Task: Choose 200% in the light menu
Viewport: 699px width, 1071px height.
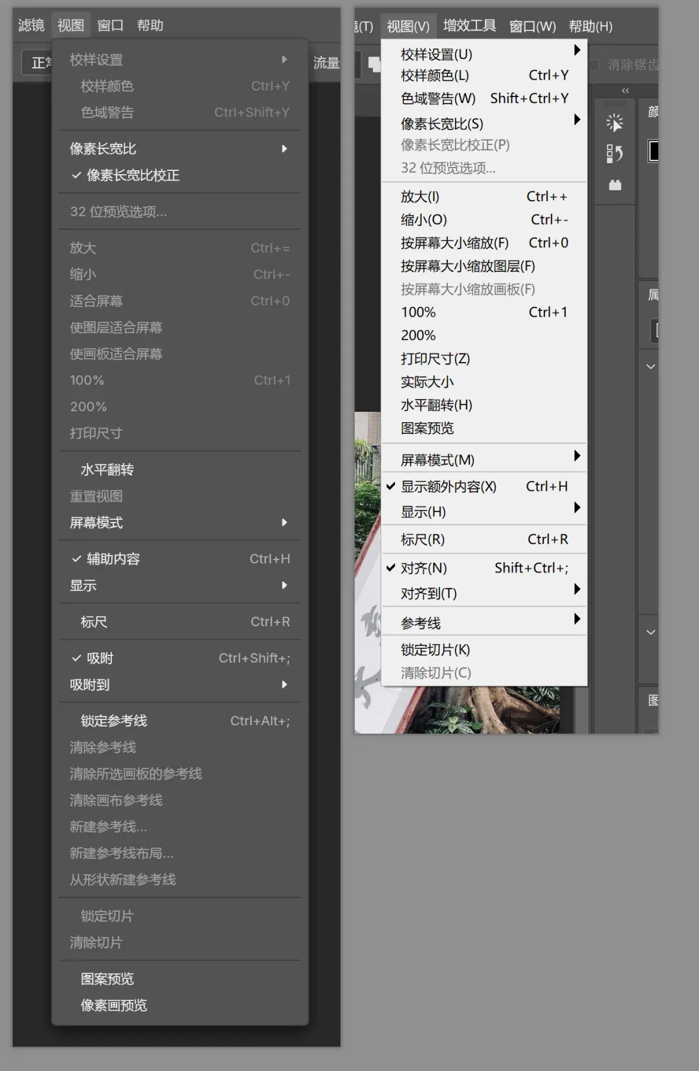Action: (x=484, y=335)
